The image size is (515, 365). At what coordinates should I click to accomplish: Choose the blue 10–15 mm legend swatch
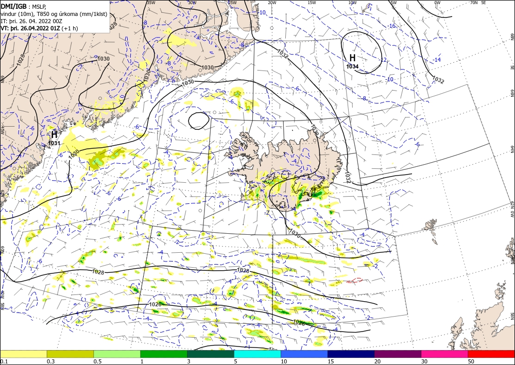click(304, 354)
